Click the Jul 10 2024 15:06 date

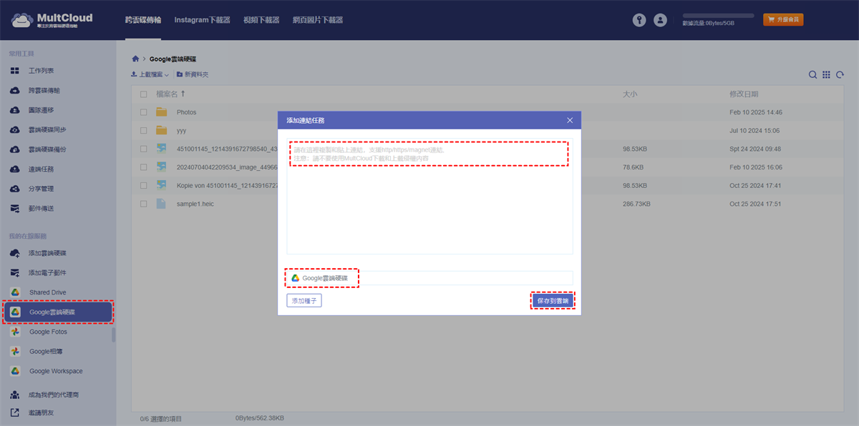tap(754, 131)
